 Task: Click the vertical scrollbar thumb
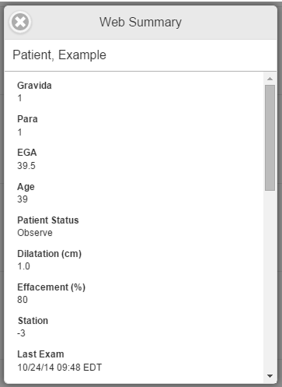(x=270, y=138)
